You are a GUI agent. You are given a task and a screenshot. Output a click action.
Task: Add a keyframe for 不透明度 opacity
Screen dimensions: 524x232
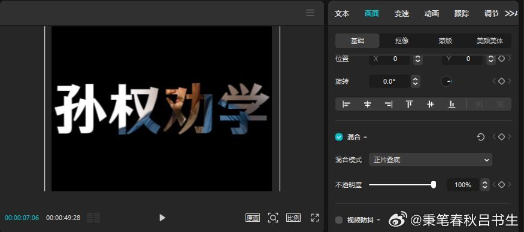(501, 185)
